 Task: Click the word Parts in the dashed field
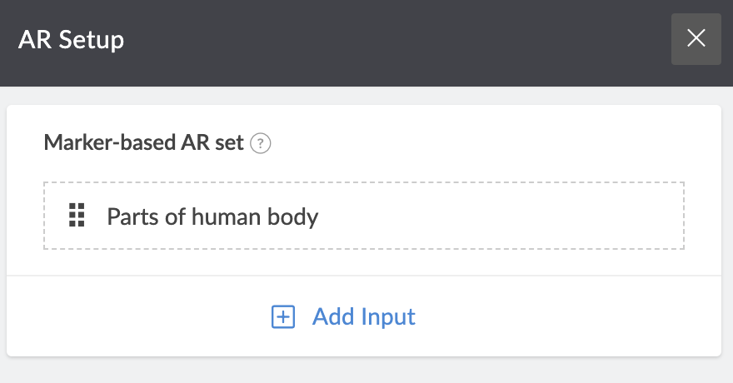click(x=132, y=217)
